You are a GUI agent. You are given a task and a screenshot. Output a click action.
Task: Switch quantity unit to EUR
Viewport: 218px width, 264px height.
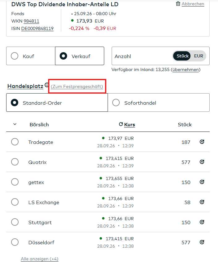coord(199,56)
